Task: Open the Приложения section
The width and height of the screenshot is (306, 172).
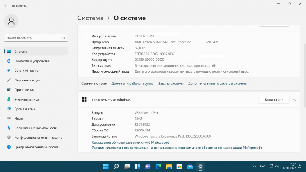Action: click(24, 90)
